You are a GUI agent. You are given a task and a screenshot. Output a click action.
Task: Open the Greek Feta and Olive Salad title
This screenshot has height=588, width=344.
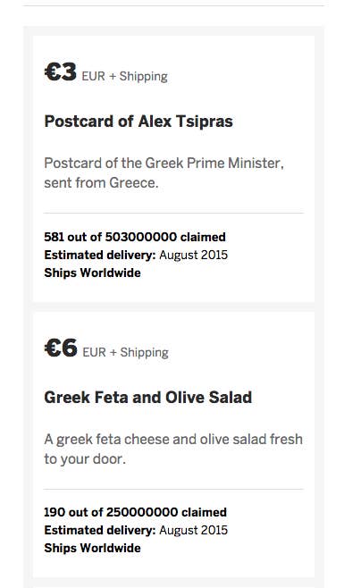tap(148, 398)
